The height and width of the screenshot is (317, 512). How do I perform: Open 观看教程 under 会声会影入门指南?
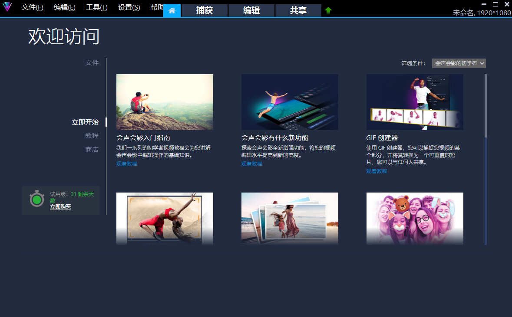point(126,163)
